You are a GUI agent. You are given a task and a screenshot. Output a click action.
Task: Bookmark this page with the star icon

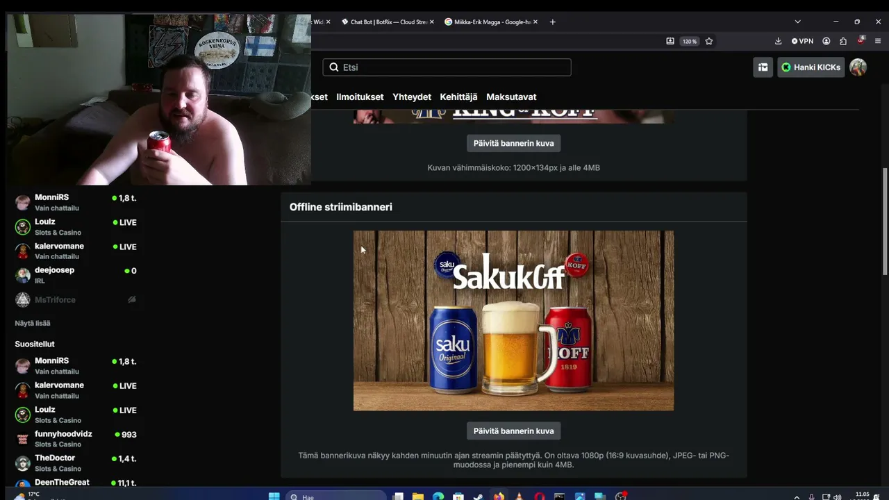(x=709, y=41)
